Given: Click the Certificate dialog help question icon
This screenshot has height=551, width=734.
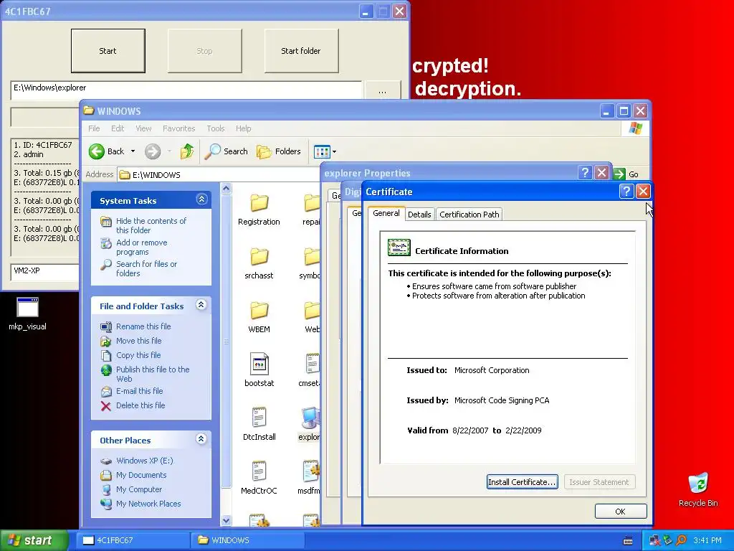Looking at the screenshot, I should [626, 191].
